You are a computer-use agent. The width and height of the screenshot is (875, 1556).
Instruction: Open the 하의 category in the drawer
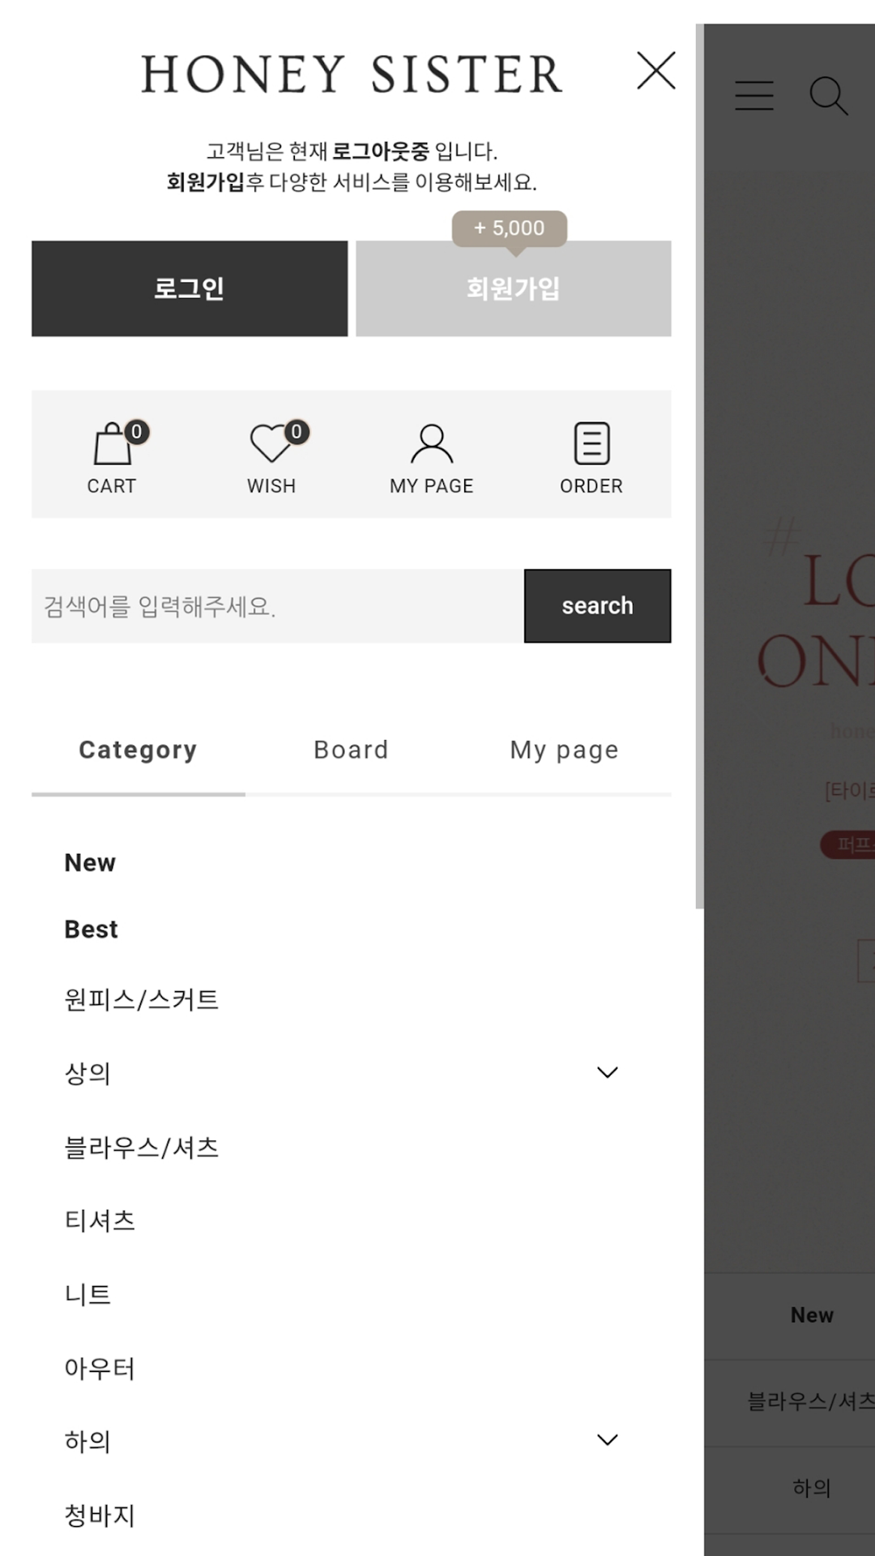(x=87, y=1442)
